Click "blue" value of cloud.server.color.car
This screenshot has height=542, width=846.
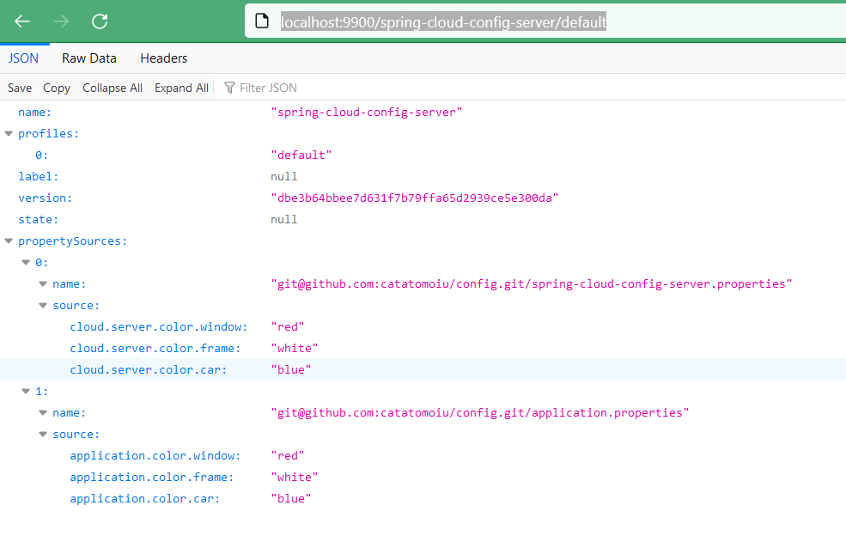point(291,370)
